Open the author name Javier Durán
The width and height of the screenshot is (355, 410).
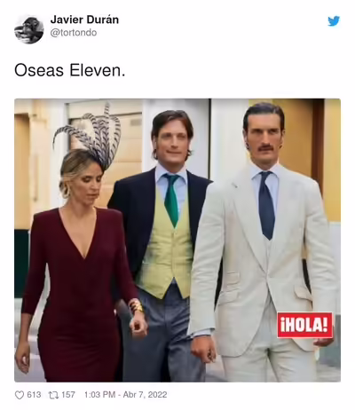point(84,20)
